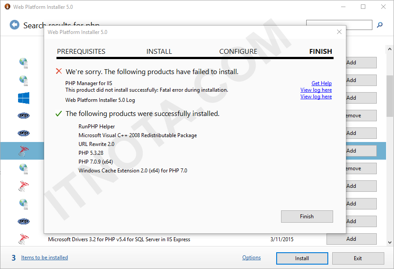Click the SQL Server driver icon near Microsoft Drivers 3.2
The width and height of the screenshot is (394, 269).
pyautogui.click(x=23, y=239)
